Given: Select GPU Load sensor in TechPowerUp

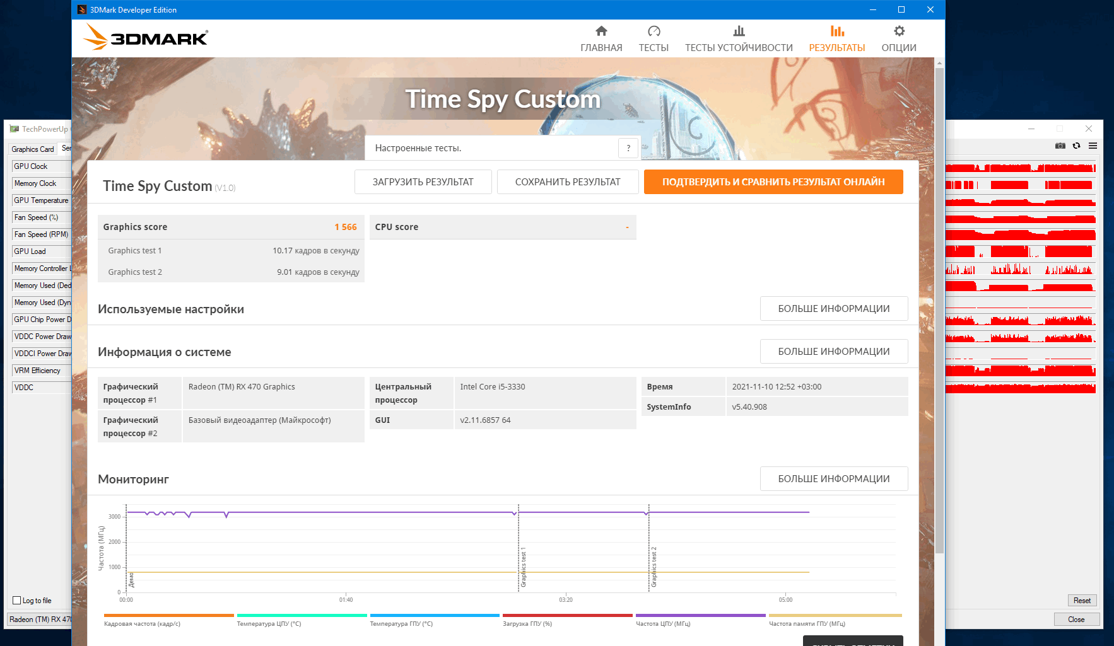Looking at the screenshot, I should (42, 251).
